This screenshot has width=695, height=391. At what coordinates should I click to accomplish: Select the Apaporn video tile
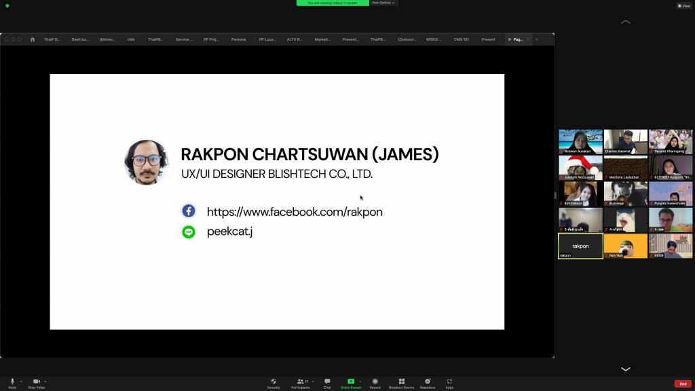[x=671, y=168]
